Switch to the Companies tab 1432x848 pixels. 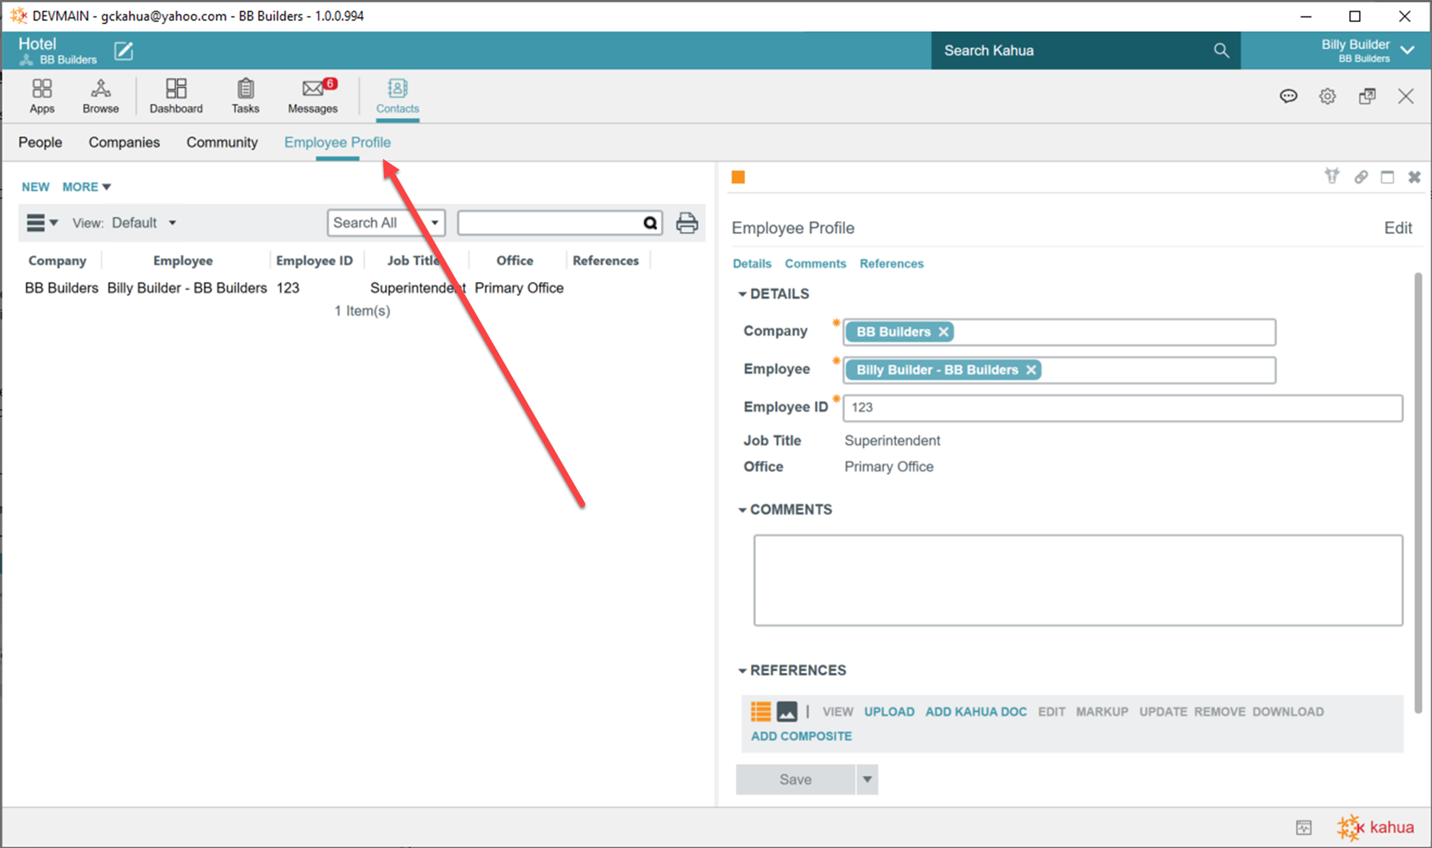point(124,142)
